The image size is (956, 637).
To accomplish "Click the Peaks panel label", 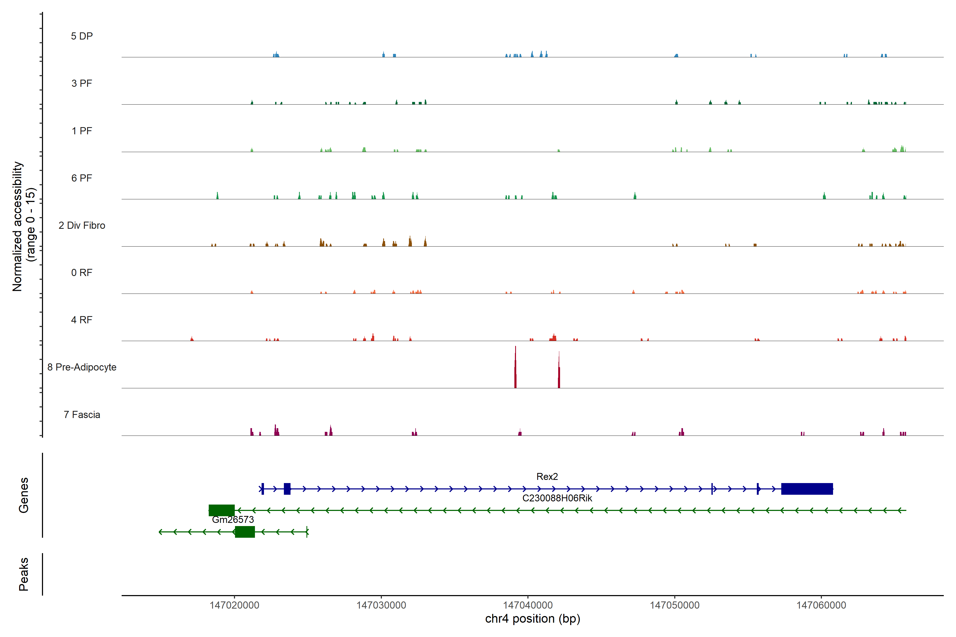I will pyautogui.click(x=24, y=574).
